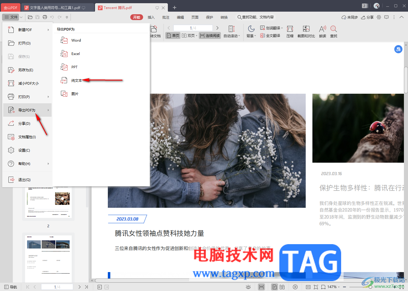Toggle the 文件 menu button
The width and height of the screenshot is (408, 291).
(11, 17)
